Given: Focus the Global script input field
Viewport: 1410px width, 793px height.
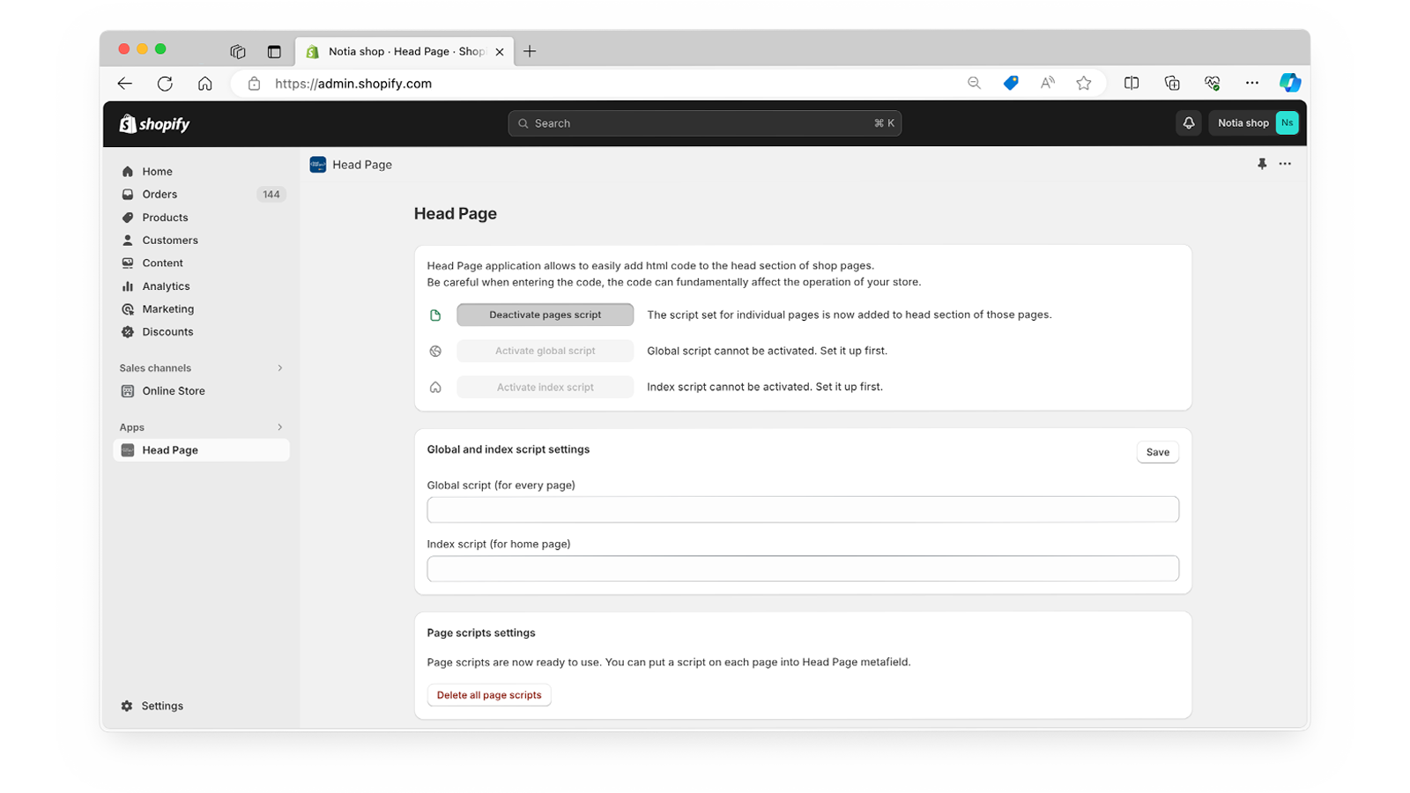Looking at the screenshot, I should pyautogui.click(x=802, y=509).
